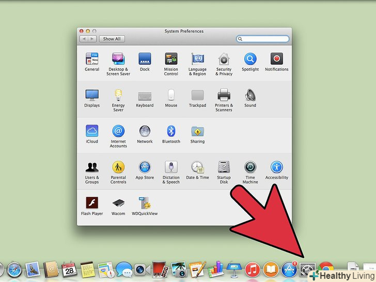Click the back navigation arrow
376x282 pixels.
tap(83, 39)
